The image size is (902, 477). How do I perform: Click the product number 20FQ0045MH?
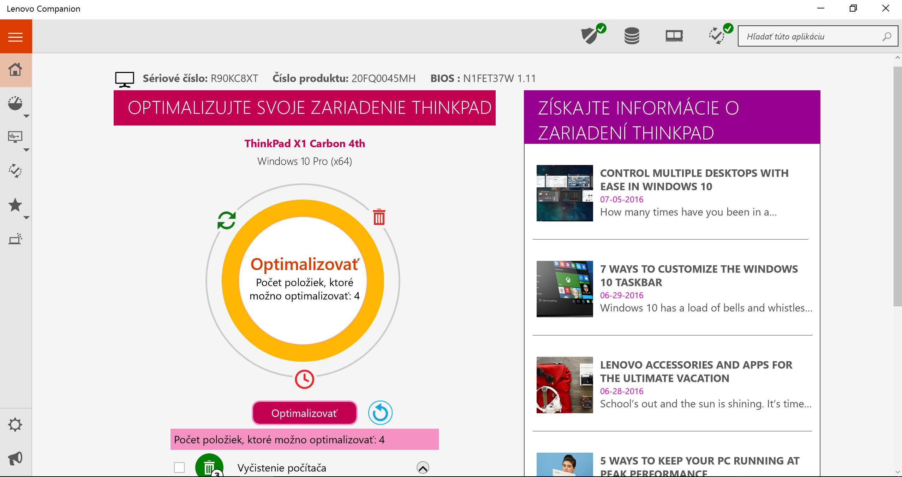click(383, 78)
